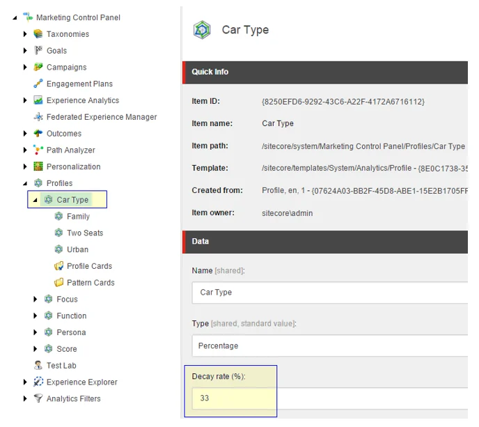This screenshot has width=479, height=427.
Task: Click the Analytics Filters funnel icon
Action: pyautogui.click(x=38, y=398)
